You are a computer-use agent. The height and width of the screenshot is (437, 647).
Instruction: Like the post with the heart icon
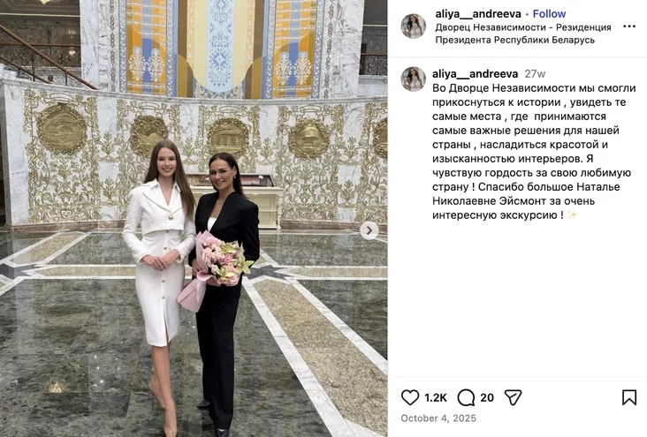410,397
